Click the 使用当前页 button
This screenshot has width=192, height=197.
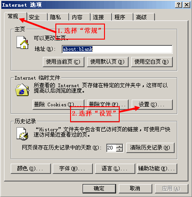63,62
